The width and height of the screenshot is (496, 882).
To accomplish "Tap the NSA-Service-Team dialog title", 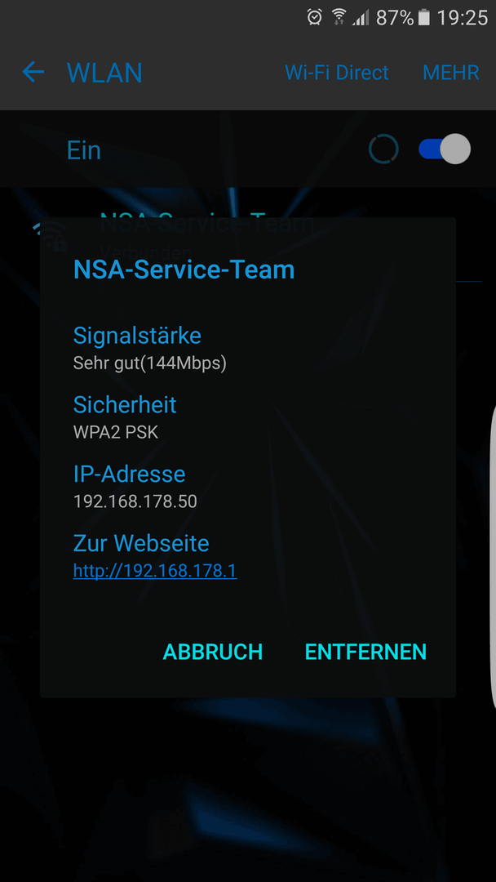I will [x=184, y=270].
